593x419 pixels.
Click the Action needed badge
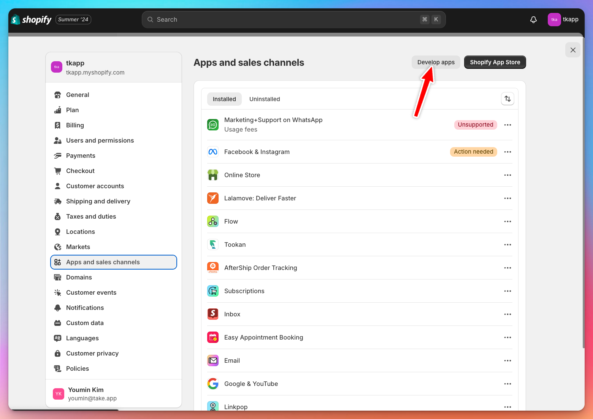coord(474,152)
